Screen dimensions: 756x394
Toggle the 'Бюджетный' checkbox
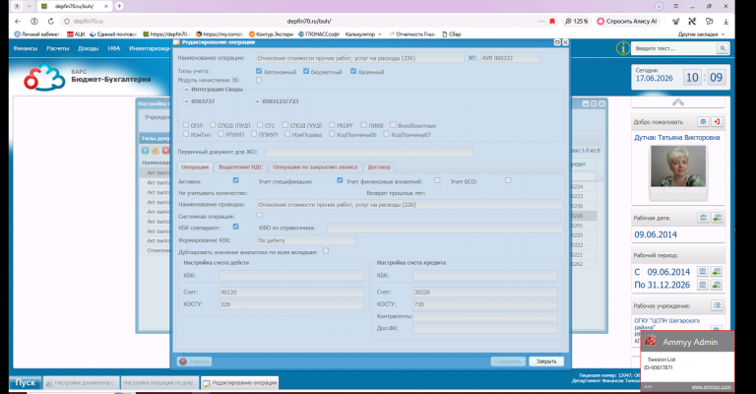click(306, 71)
